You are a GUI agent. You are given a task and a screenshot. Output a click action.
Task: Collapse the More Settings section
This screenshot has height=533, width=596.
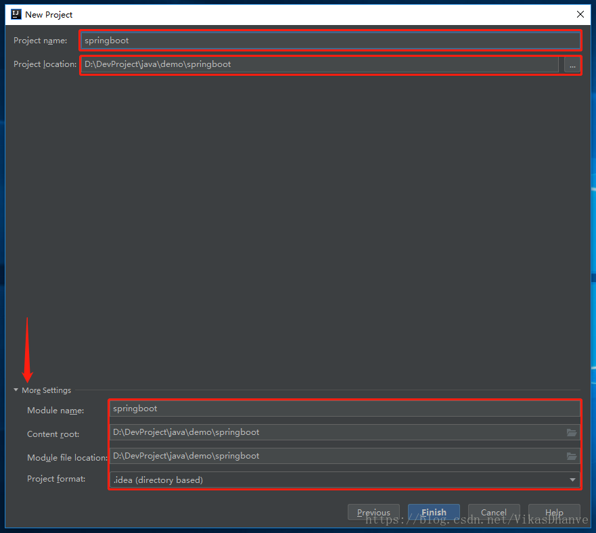[16, 390]
